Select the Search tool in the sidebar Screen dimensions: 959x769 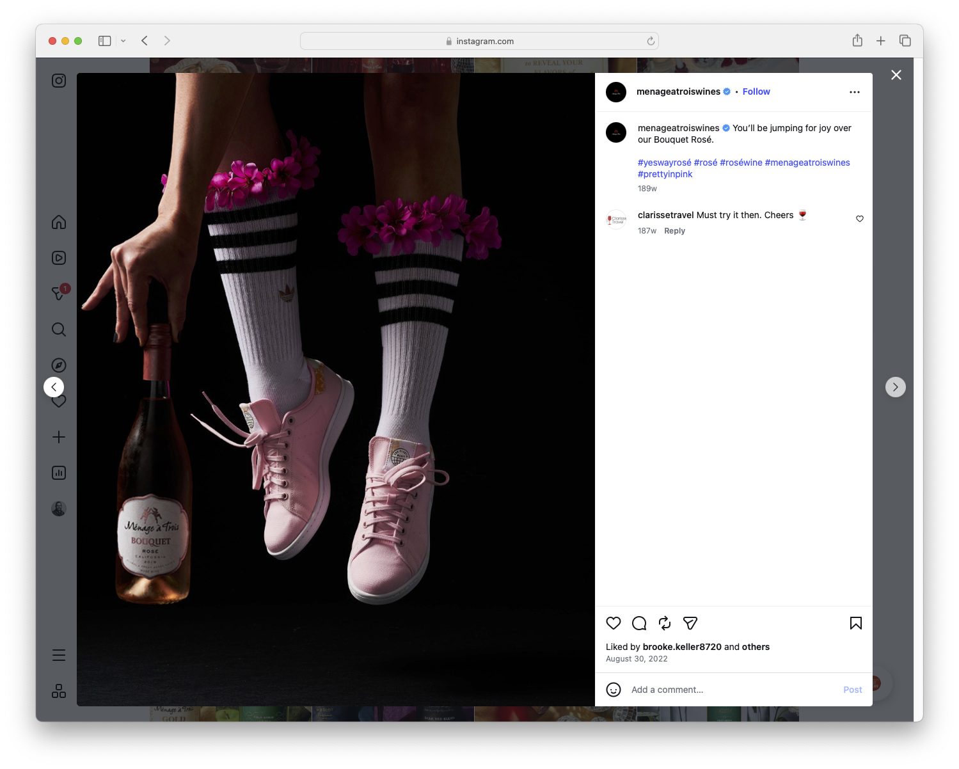coord(58,329)
